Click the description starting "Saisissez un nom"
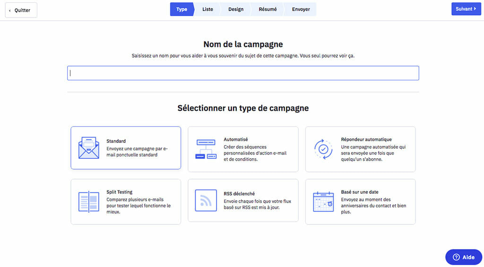484x267 pixels. click(x=243, y=56)
